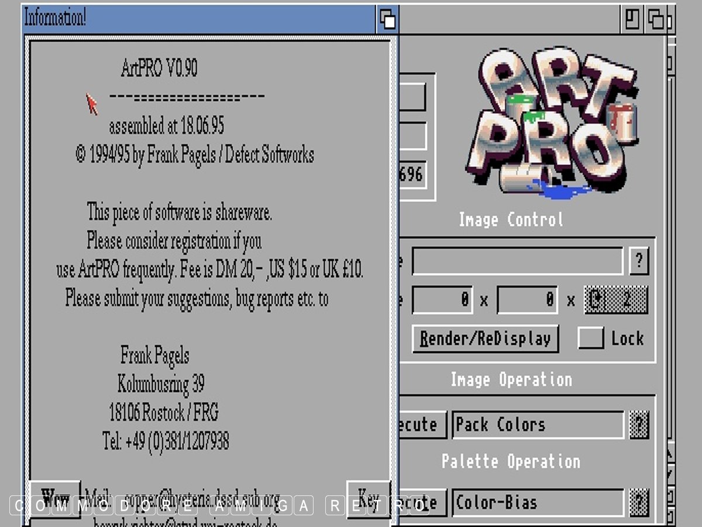This screenshot has width=702, height=527.
Task: Click the Information! window title bar
Action: tap(199, 19)
